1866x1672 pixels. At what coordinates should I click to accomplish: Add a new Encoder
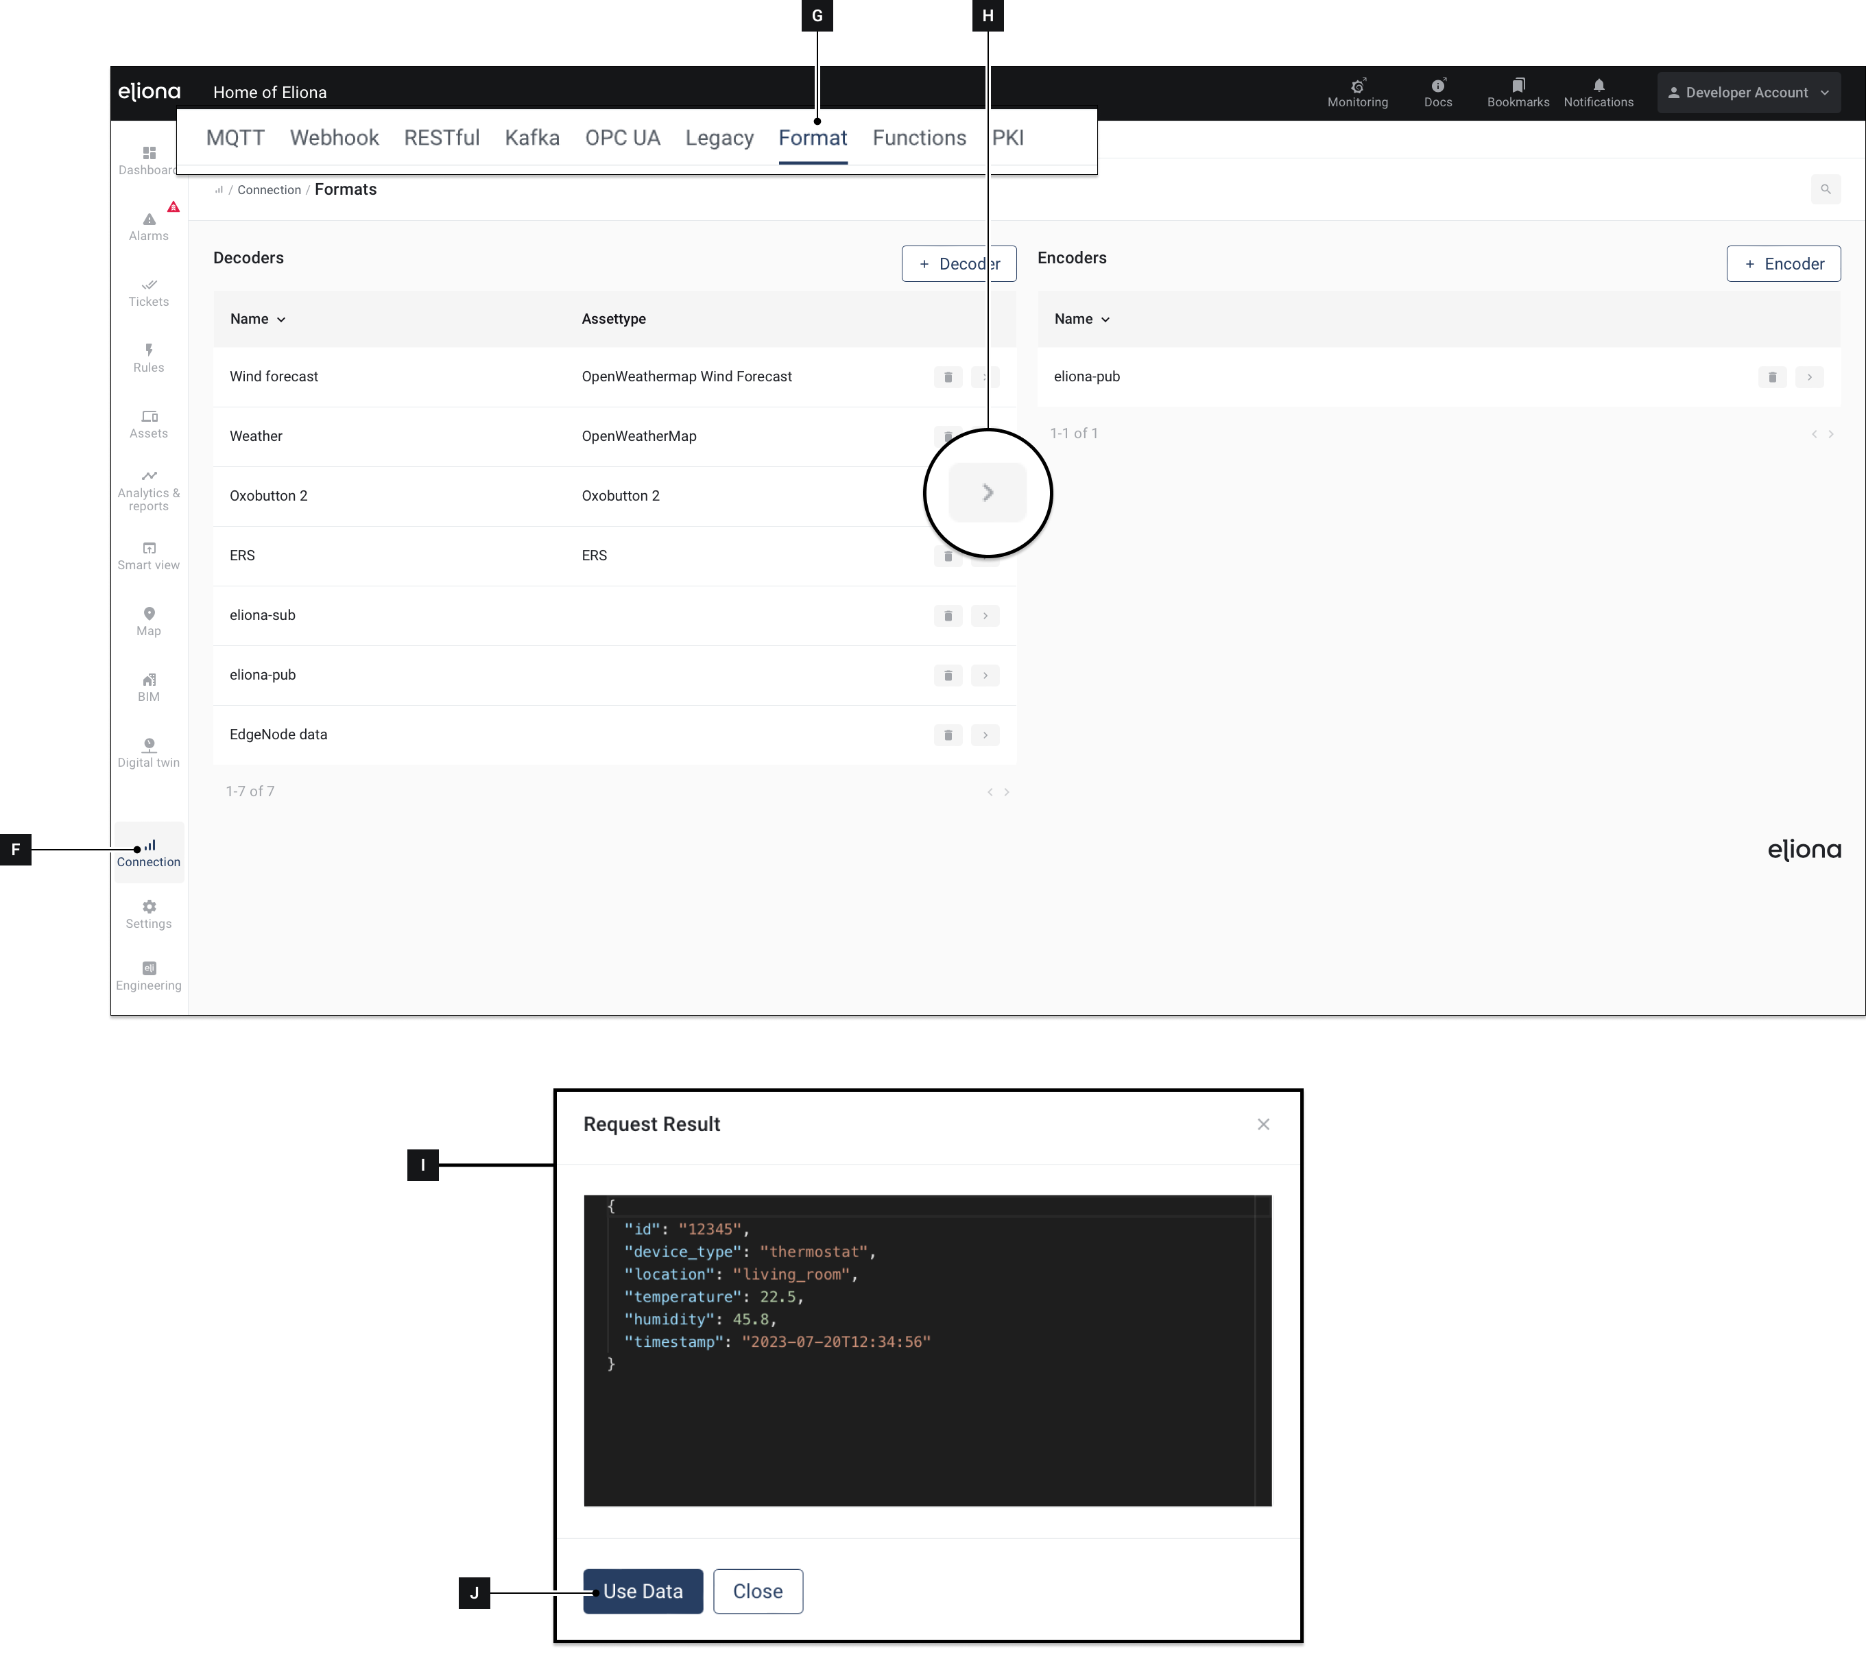[1782, 263]
